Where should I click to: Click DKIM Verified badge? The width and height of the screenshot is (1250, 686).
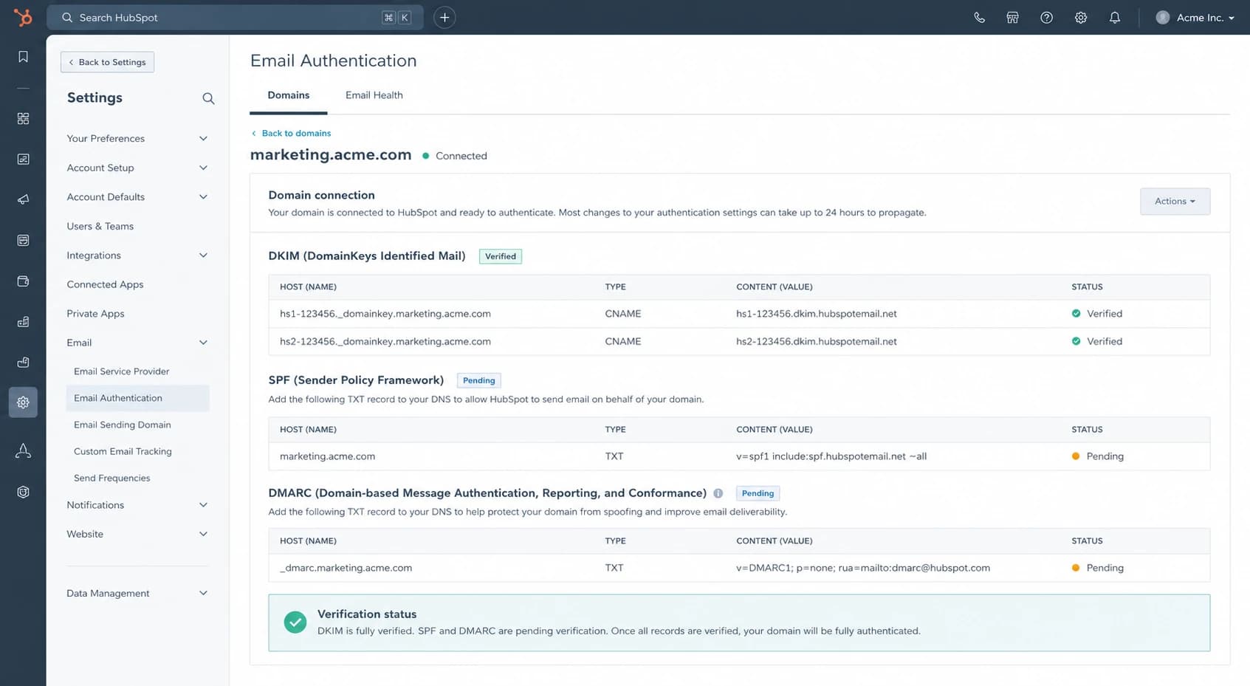click(501, 256)
